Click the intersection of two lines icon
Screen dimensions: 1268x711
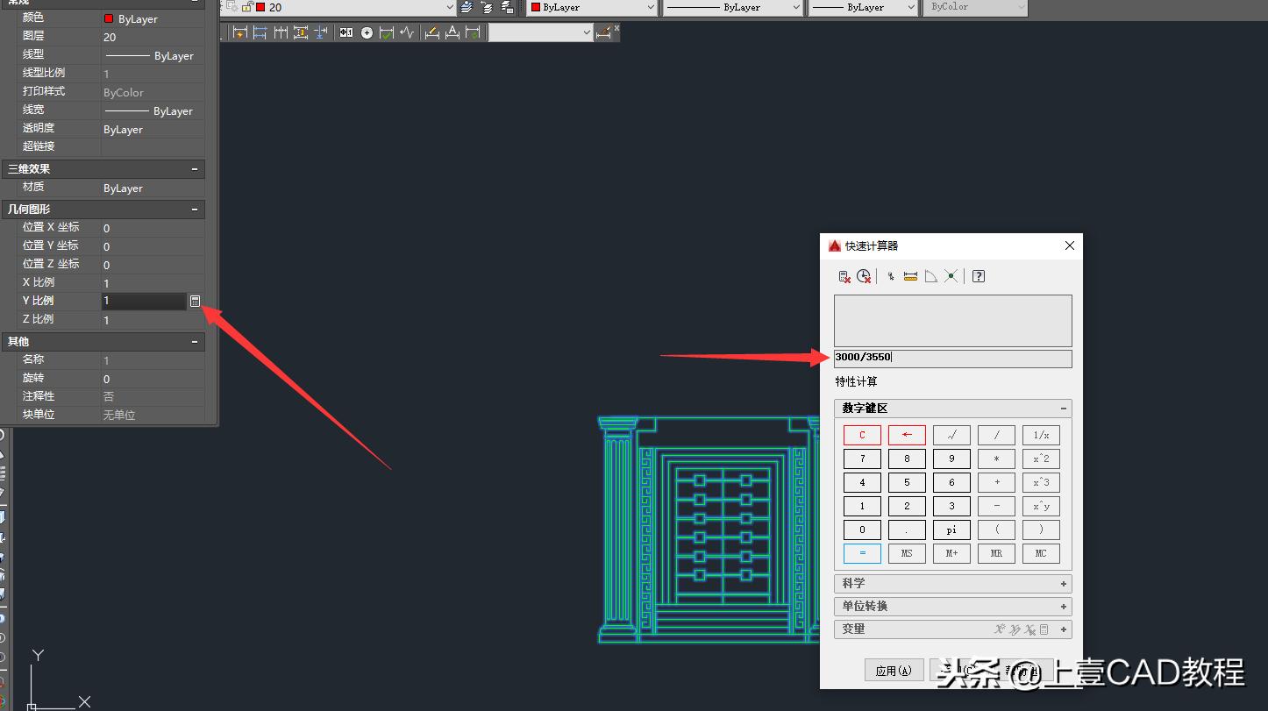951,276
